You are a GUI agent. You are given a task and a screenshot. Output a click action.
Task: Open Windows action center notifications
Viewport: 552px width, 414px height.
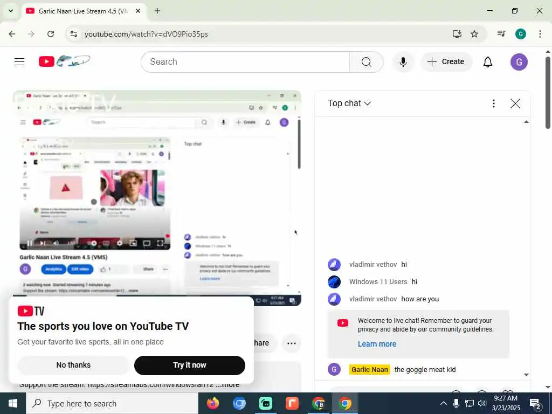point(535,403)
